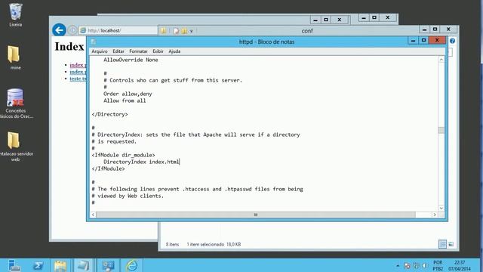Screen dimensions: 483x272
Task: Click the '<IfModule dir_module>' line
Action: tap(123, 155)
